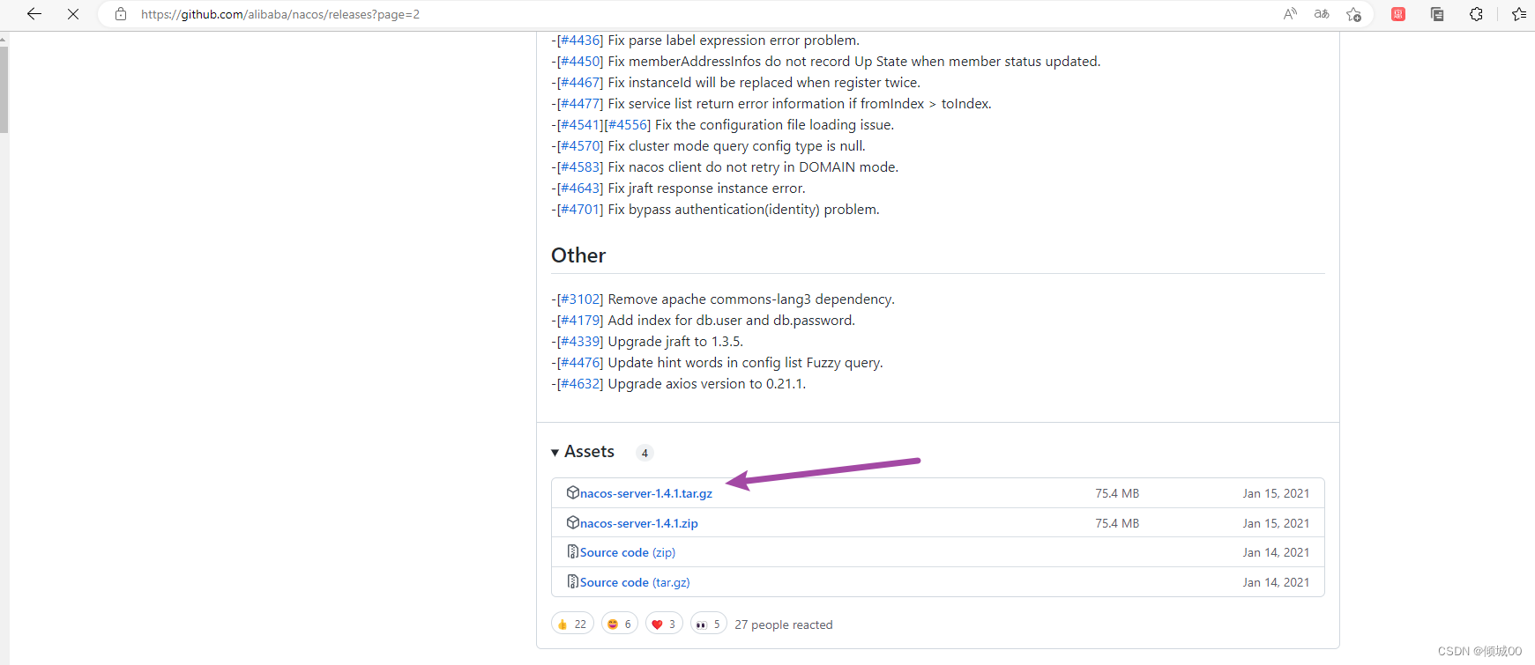Click the page's vertical scrollbar thumb
Screen dimensions: 1535x665
point(4,88)
